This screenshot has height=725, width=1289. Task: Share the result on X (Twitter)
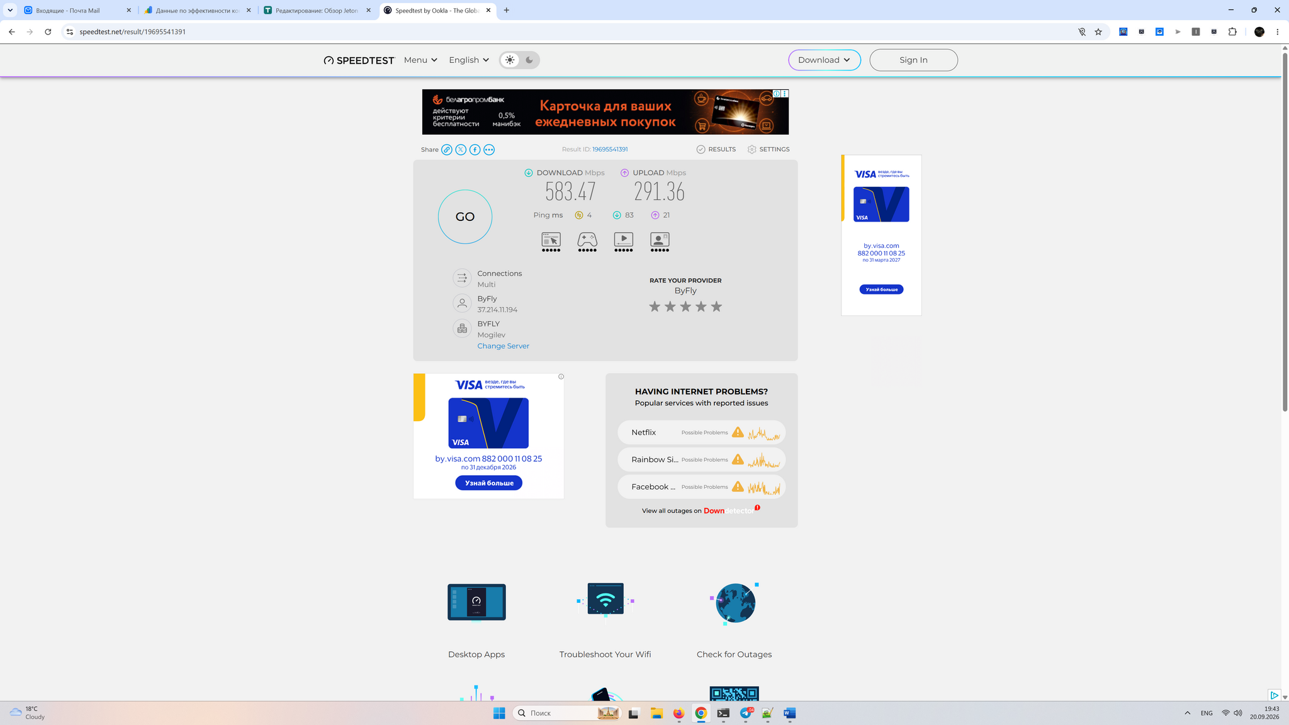461,150
